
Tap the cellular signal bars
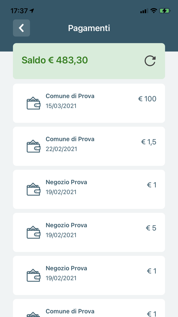click(144, 11)
